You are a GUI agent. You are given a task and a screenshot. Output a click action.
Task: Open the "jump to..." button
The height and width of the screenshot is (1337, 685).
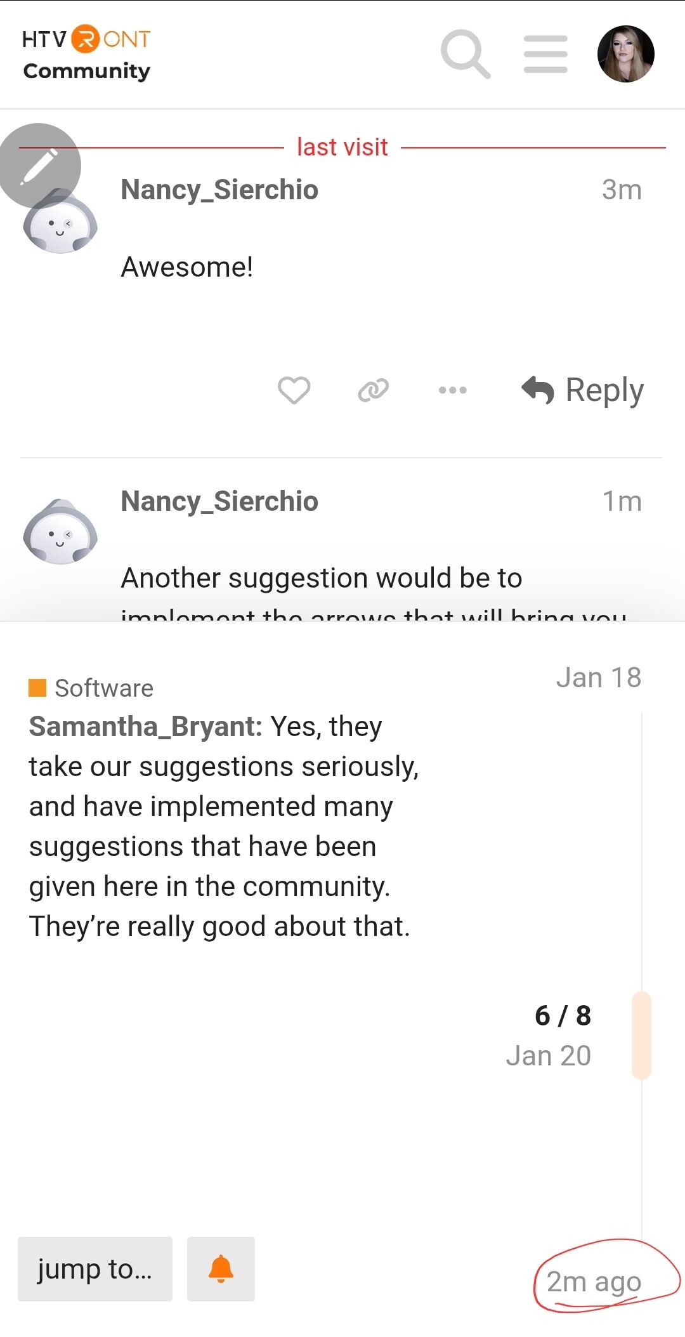(x=95, y=1269)
